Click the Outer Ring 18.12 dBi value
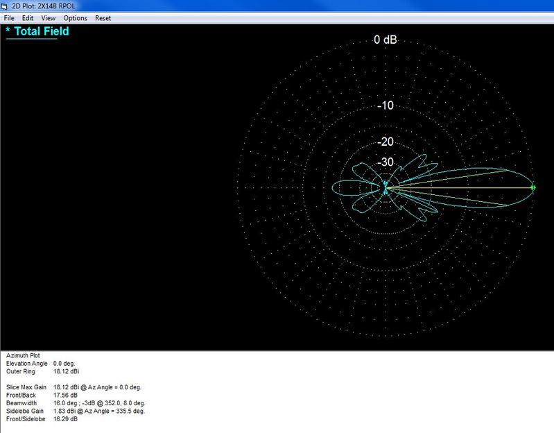 point(66,371)
